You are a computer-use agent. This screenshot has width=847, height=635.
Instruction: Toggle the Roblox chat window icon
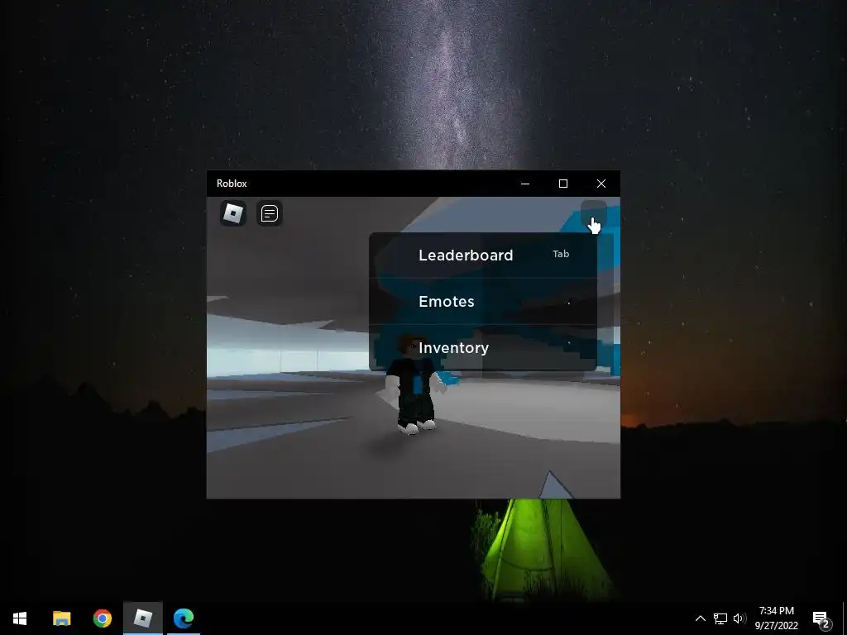point(269,213)
